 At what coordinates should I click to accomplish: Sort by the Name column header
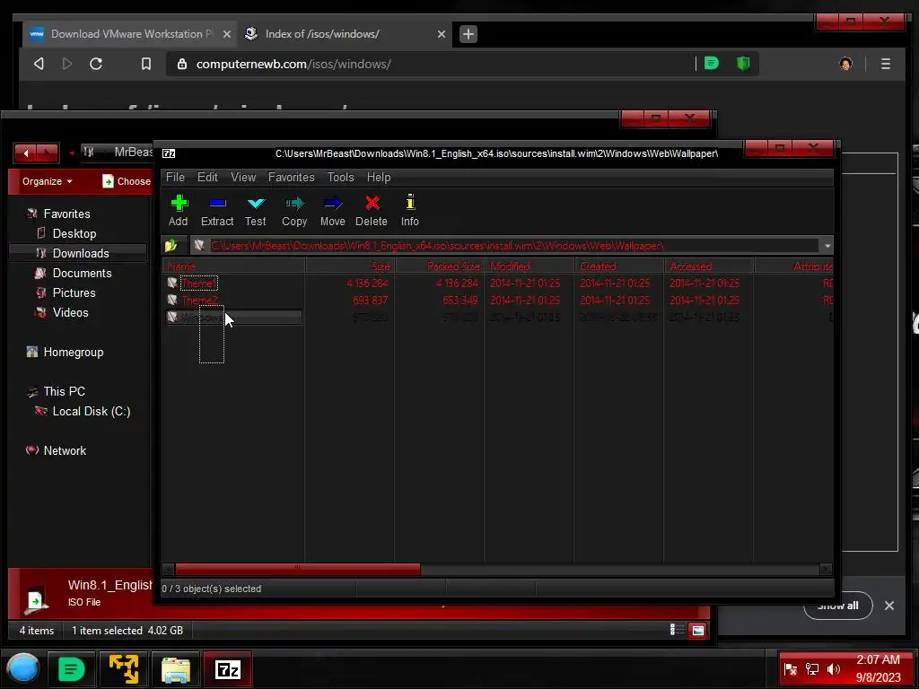tap(233, 266)
